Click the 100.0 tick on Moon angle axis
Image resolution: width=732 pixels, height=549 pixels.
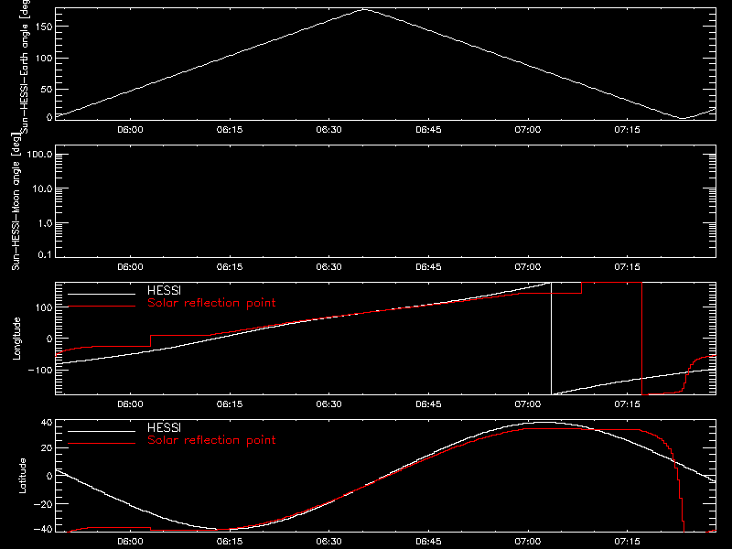[39, 155]
